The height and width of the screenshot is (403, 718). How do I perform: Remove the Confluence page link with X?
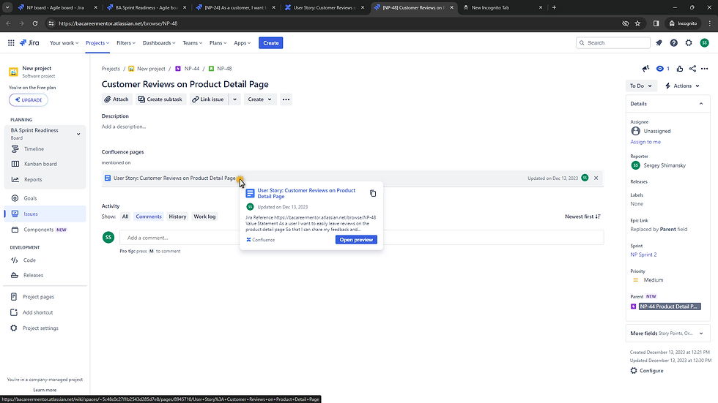[596, 178]
